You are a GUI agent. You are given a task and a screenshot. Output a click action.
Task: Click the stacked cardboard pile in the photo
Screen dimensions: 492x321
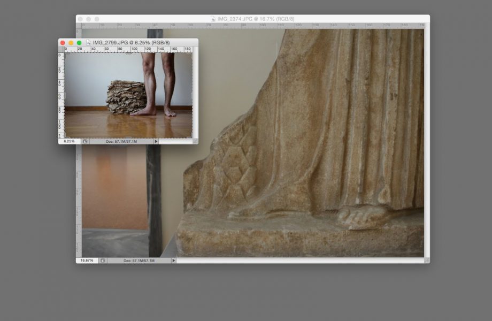125,96
